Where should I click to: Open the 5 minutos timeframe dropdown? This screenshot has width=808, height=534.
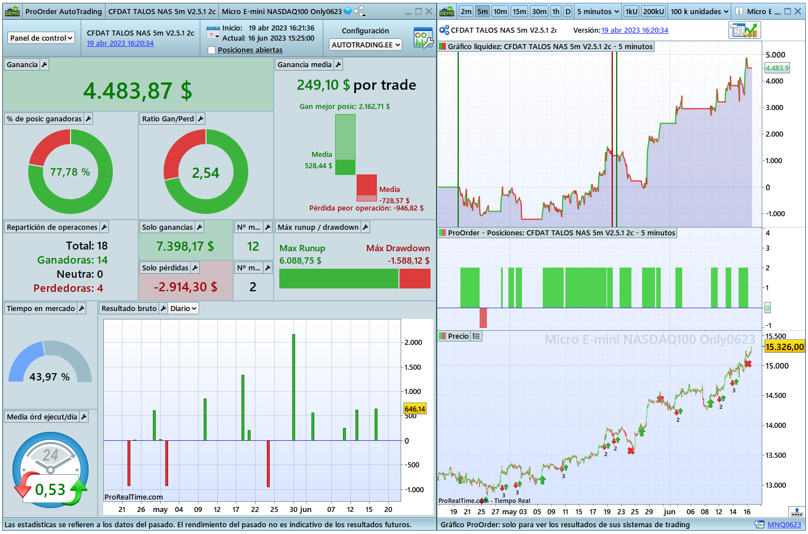pyautogui.click(x=598, y=11)
